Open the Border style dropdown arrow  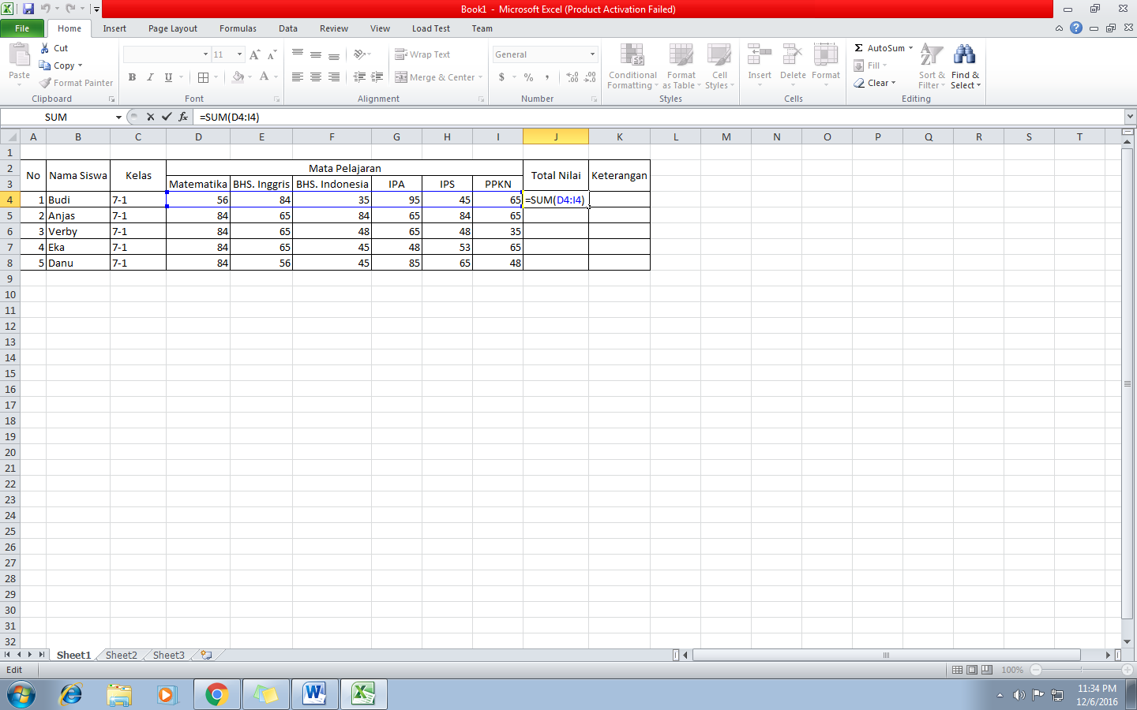click(x=214, y=77)
